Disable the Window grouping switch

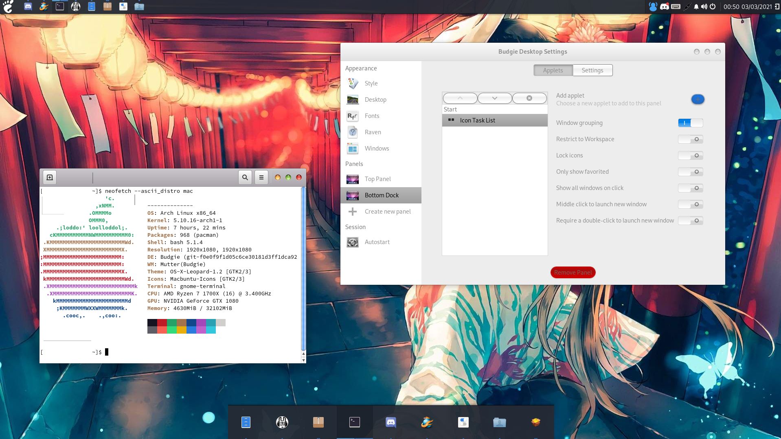[x=691, y=123]
